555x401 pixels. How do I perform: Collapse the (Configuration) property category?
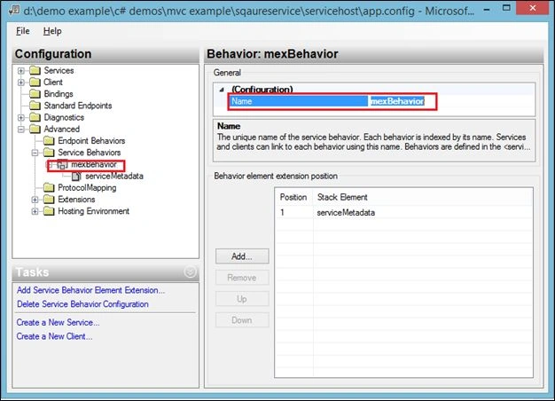pyautogui.click(x=222, y=90)
